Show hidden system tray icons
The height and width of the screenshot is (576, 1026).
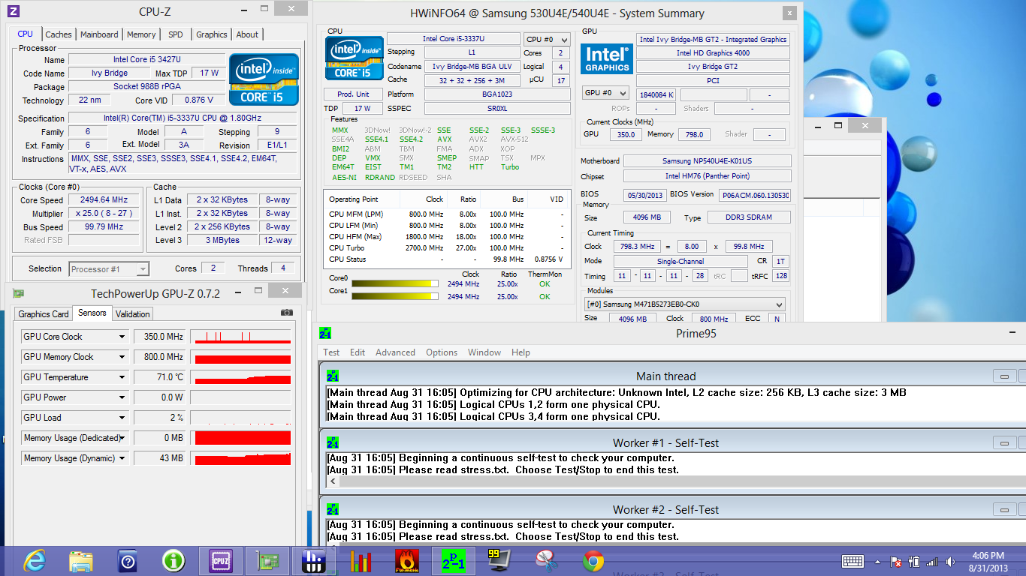[878, 561]
